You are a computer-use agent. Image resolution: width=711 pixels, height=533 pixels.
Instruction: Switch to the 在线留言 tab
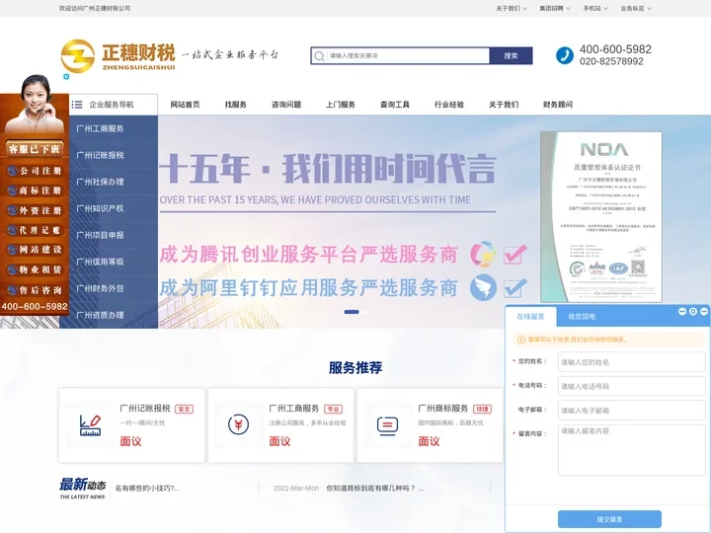point(530,317)
